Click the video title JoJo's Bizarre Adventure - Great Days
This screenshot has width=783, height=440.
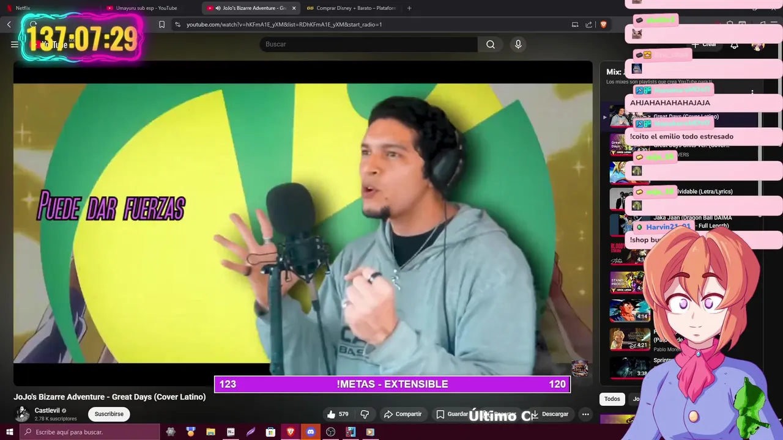[109, 397]
